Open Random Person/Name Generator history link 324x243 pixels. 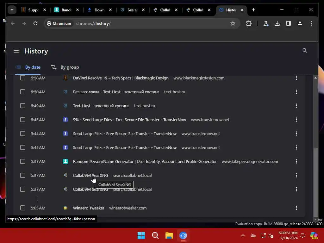[x=145, y=162]
